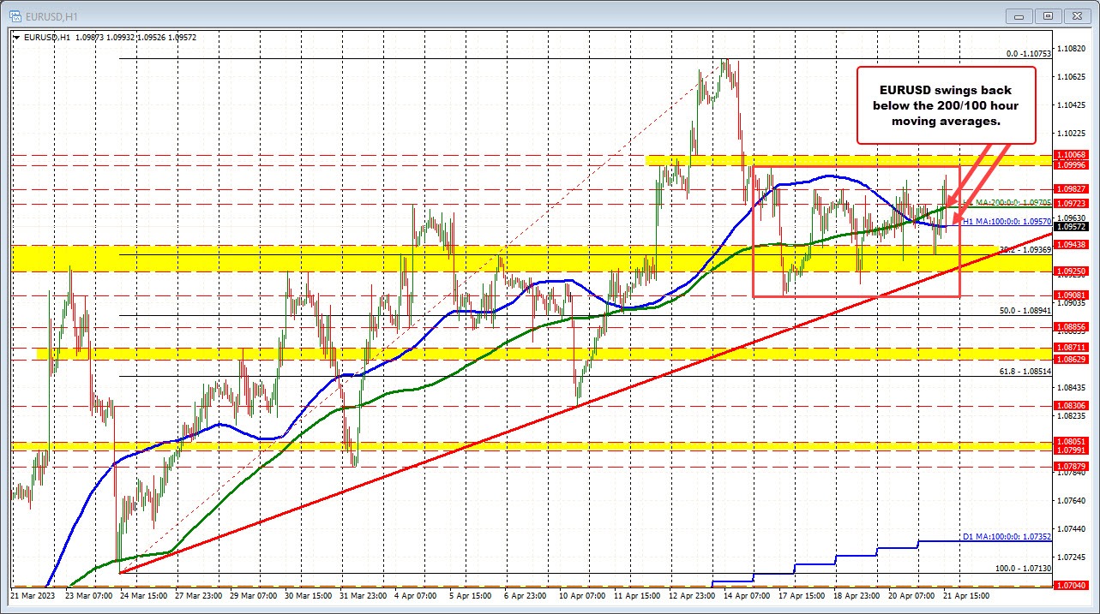Click the red price label 1.09723
The width and height of the screenshot is (1100, 614).
1072,204
